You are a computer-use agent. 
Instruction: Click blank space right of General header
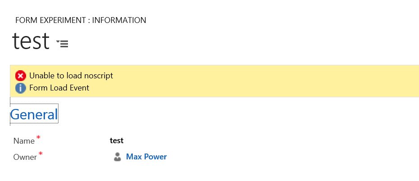[225, 114]
